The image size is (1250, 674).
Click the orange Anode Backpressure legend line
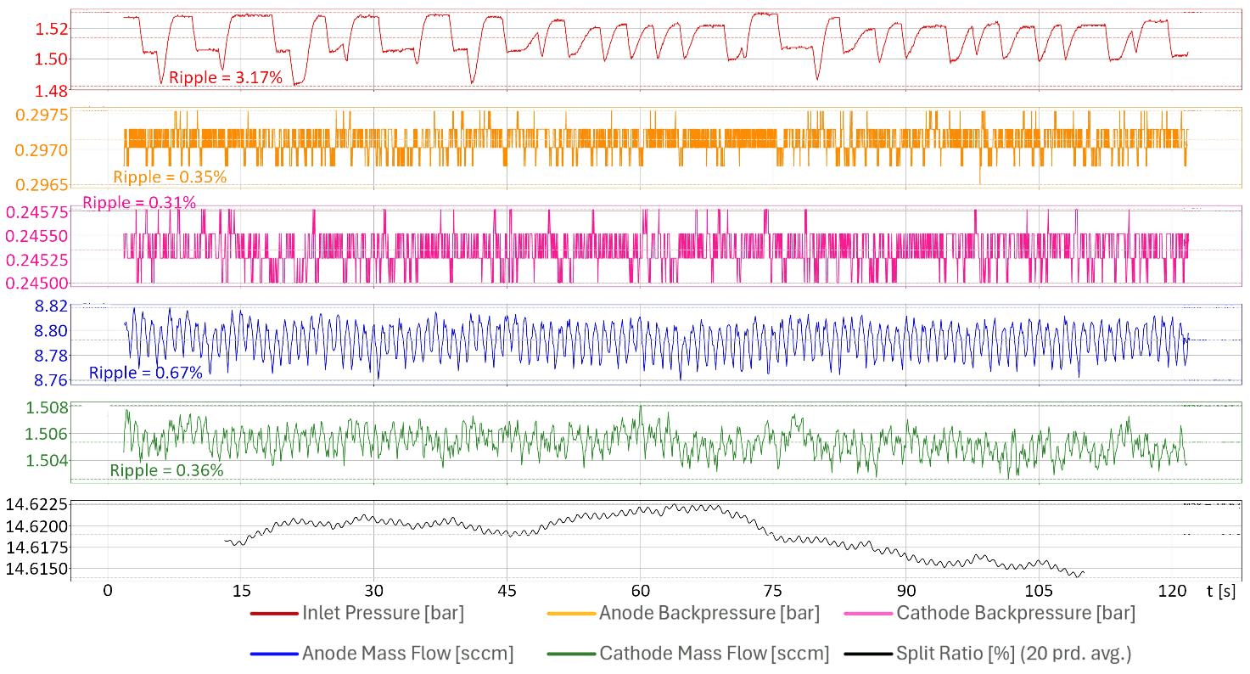571,613
